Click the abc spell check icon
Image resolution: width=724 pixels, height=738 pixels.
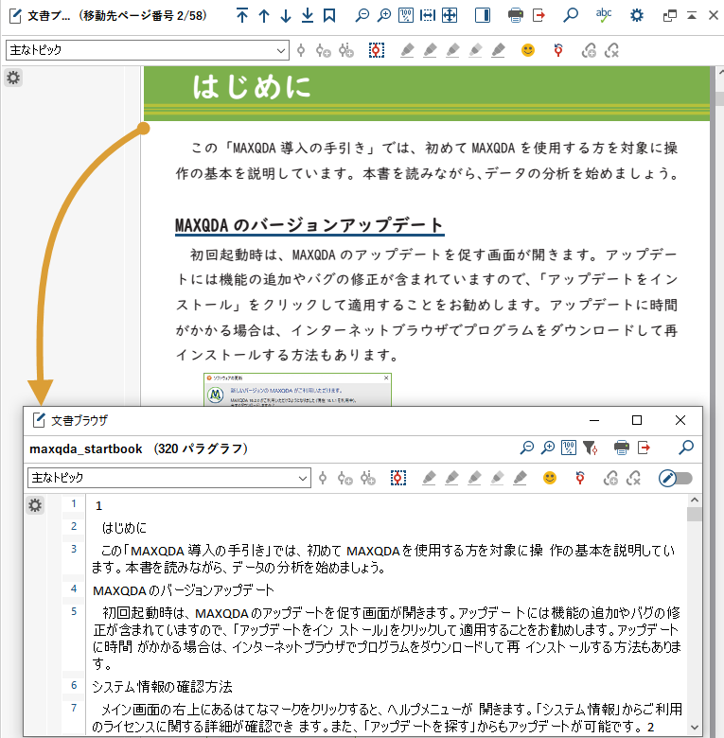604,15
